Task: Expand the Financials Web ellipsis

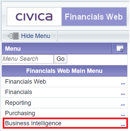Action: (x=123, y=84)
